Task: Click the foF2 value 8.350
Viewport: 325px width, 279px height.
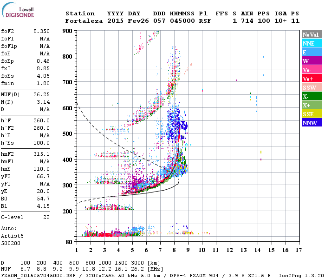Action: 41,31
